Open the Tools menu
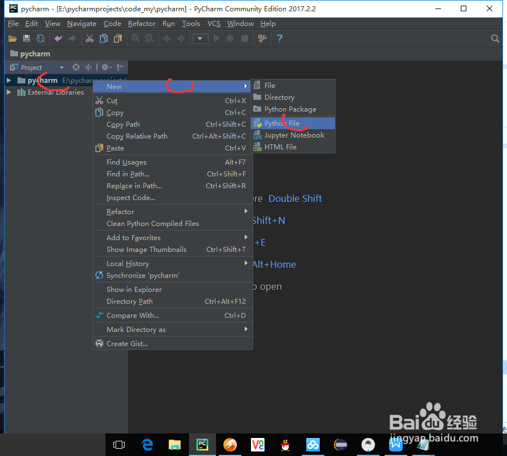This screenshot has height=456, width=507. [x=191, y=24]
